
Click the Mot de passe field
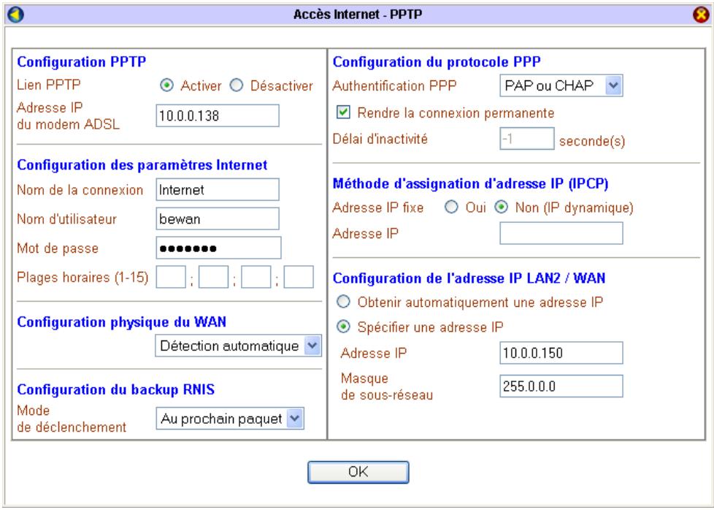[218, 248]
